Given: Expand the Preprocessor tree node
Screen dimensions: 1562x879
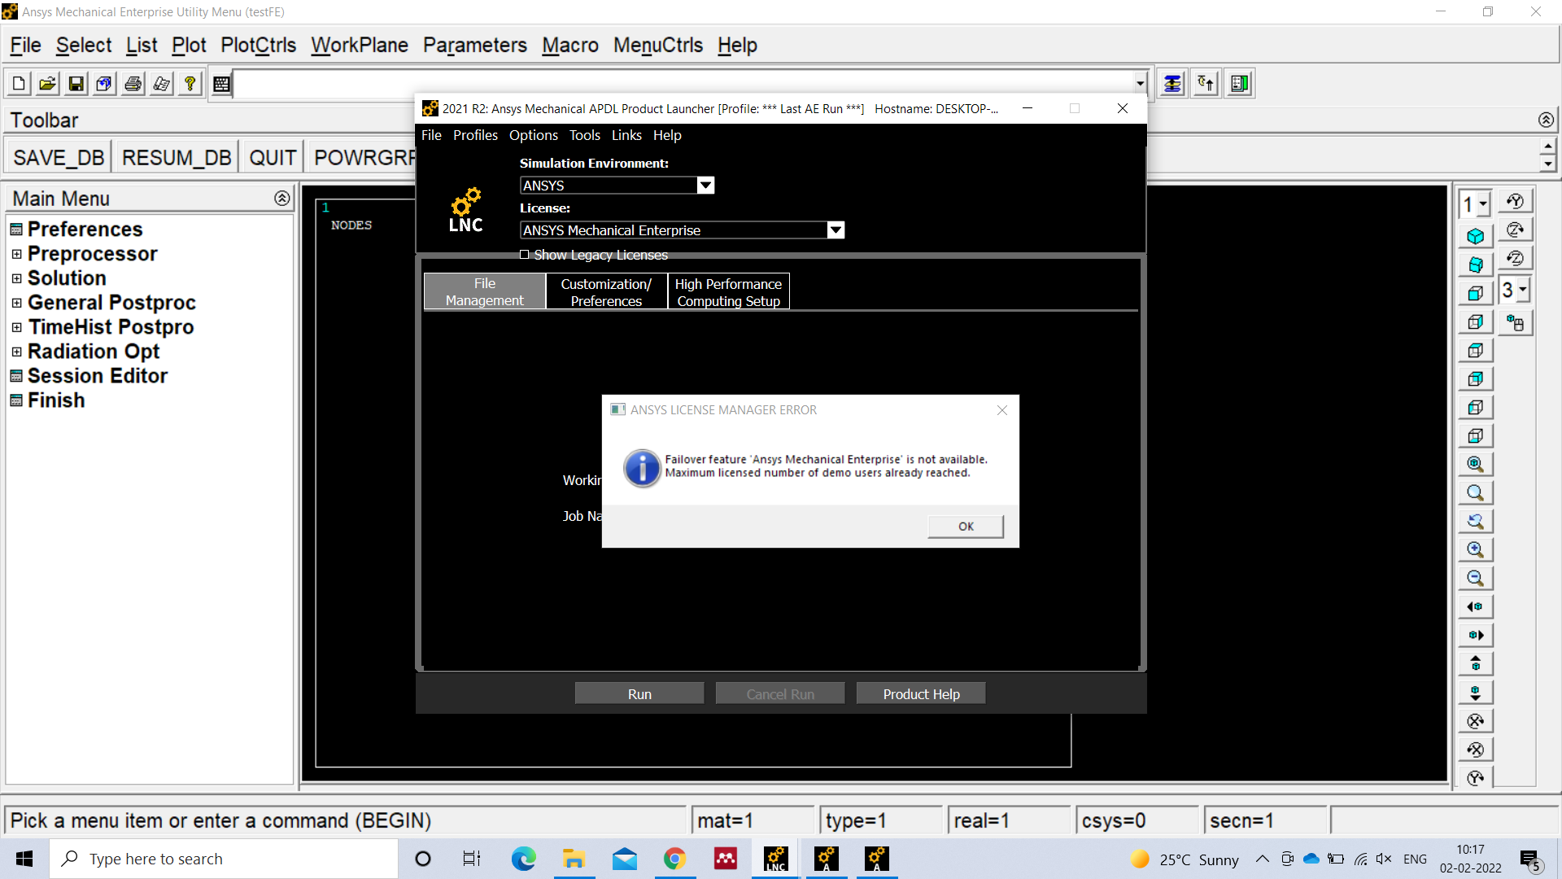Looking at the screenshot, I should [x=16, y=254].
